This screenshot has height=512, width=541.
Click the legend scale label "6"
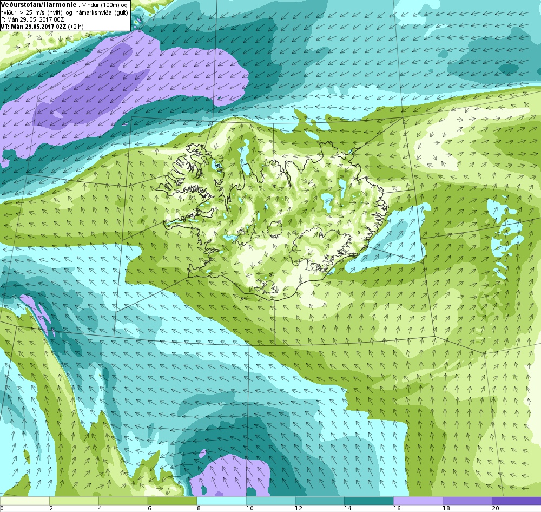click(149, 508)
